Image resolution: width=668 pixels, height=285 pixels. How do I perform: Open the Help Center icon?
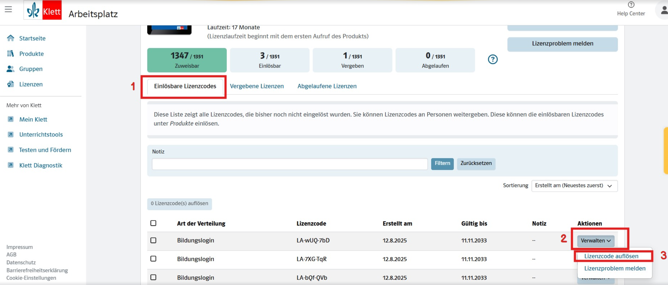click(631, 5)
